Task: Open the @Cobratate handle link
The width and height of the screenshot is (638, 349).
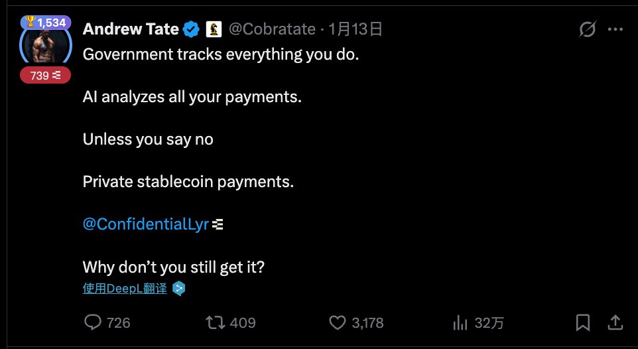Action: click(273, 29)
